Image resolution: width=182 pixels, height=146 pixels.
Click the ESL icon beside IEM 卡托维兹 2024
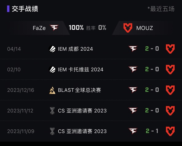pyautogui.click(x=52, y=69)
